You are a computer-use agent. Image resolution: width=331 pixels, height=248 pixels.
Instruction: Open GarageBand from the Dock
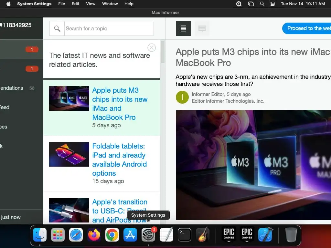click(203, 235)
